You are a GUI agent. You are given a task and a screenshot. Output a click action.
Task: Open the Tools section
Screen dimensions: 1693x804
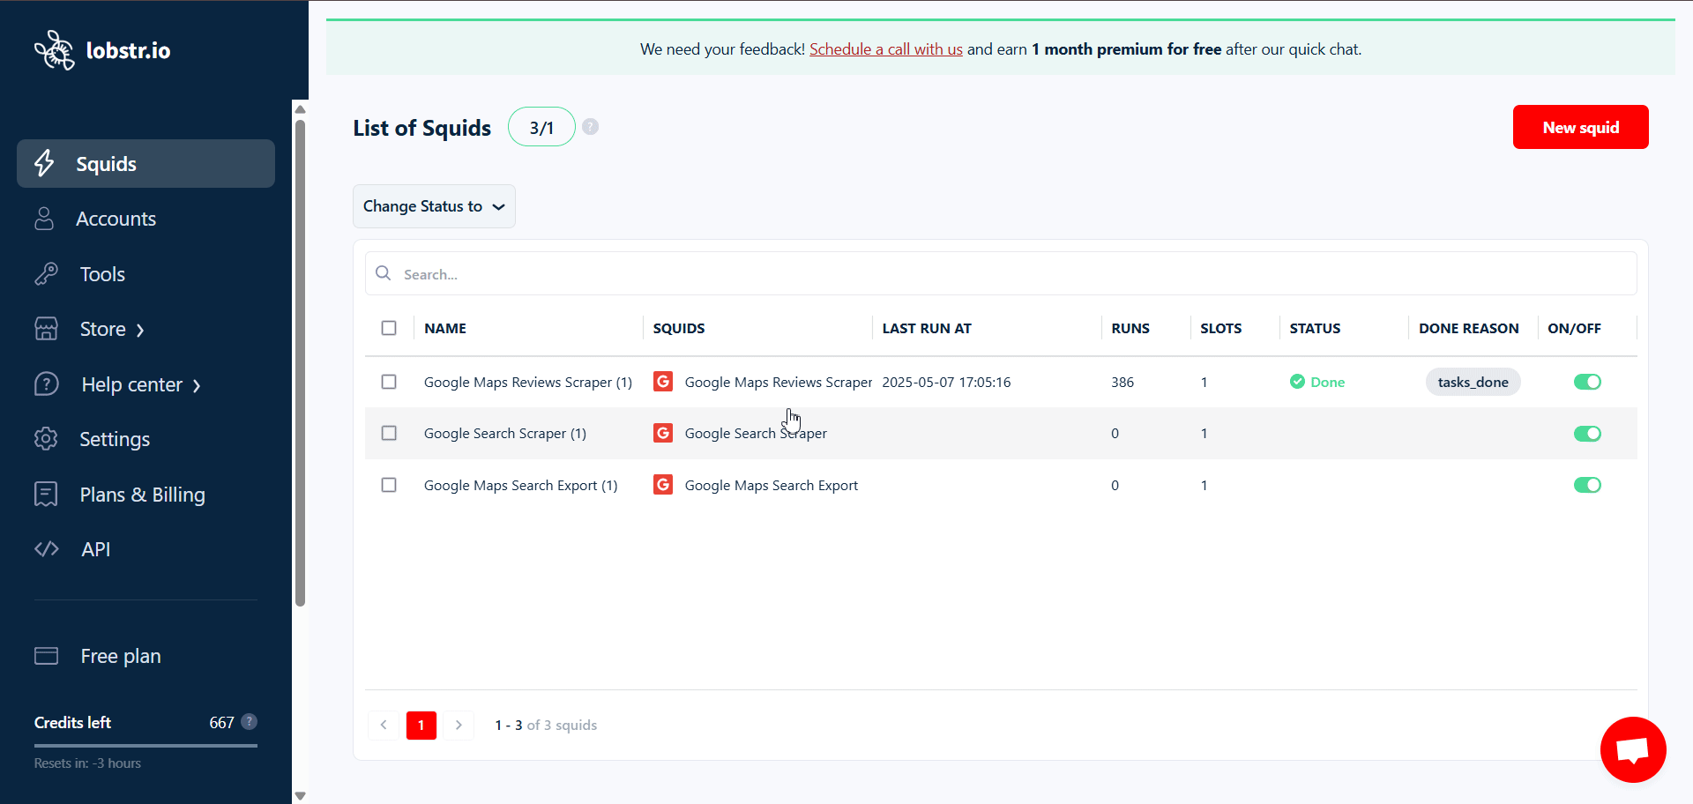click(x=101, y=273)
